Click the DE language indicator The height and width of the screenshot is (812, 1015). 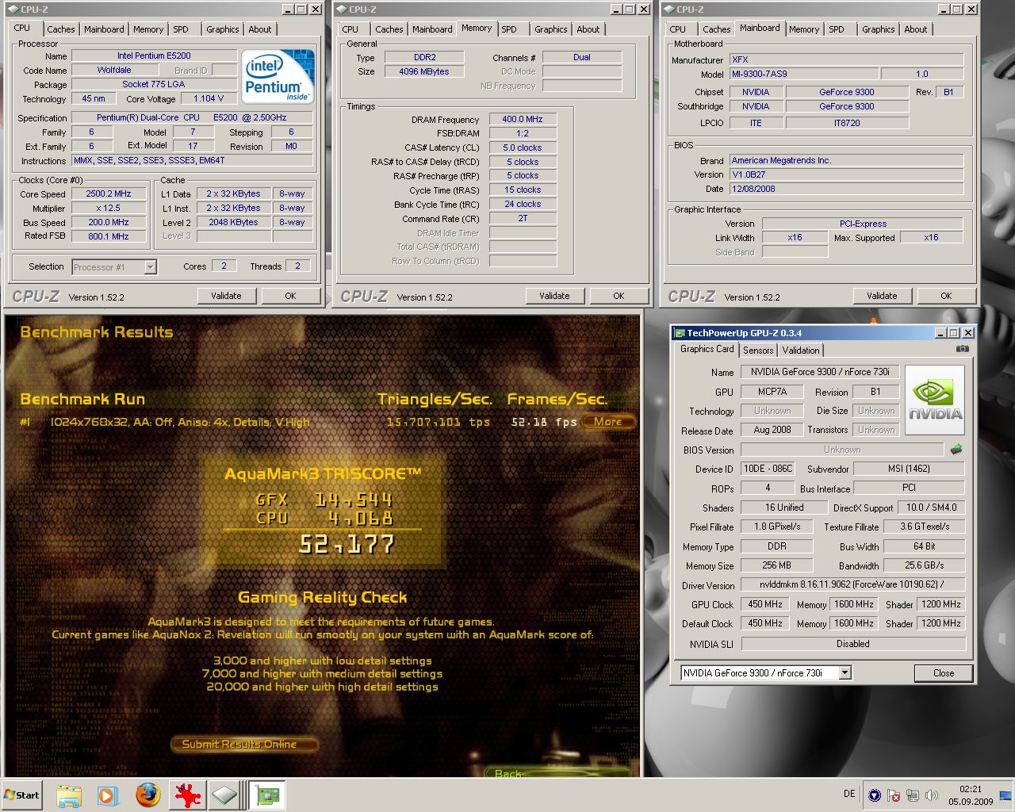pyautogui.click(x=849, y=794)
